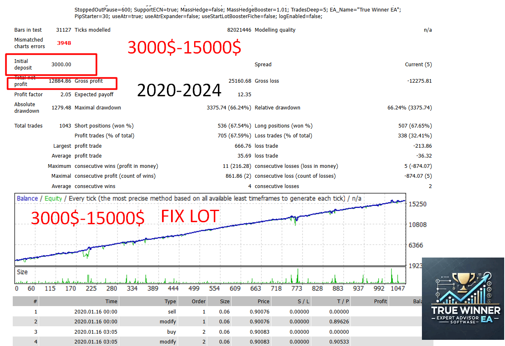
Task: Select the Initial deposit value 3000.00
Action: pyautogui.click(x=61, y=65)
